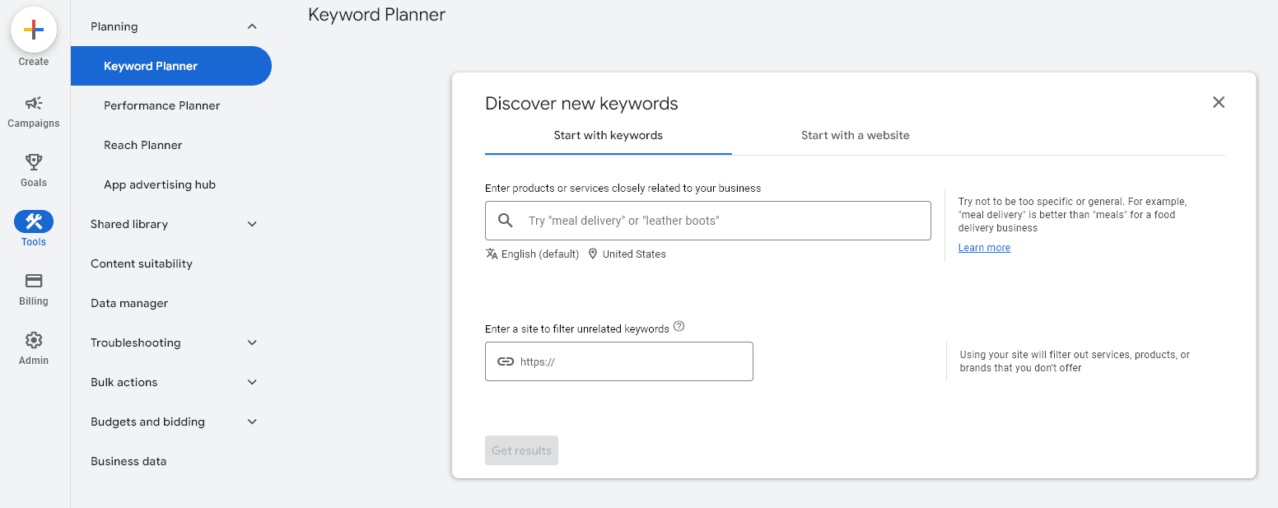This screenshot has height=508, width=1278.
Task: Open the Create menu with the plus icon
Action: (33, 29)
